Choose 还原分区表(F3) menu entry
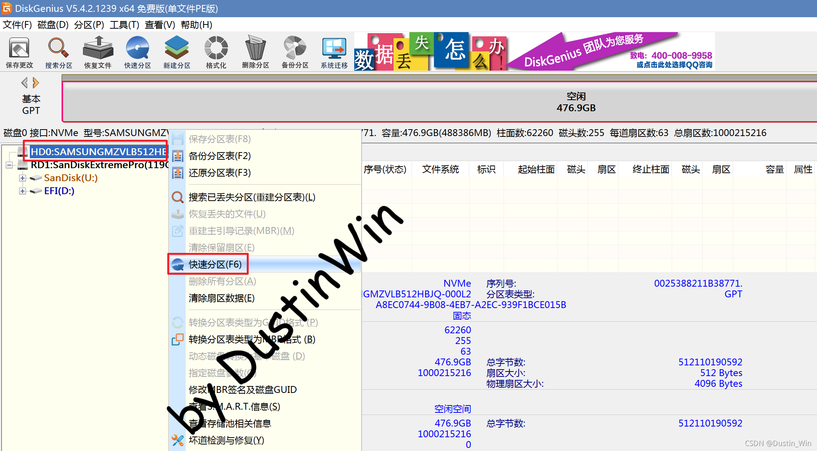817x451 pixels. click(x=265, y=173)
